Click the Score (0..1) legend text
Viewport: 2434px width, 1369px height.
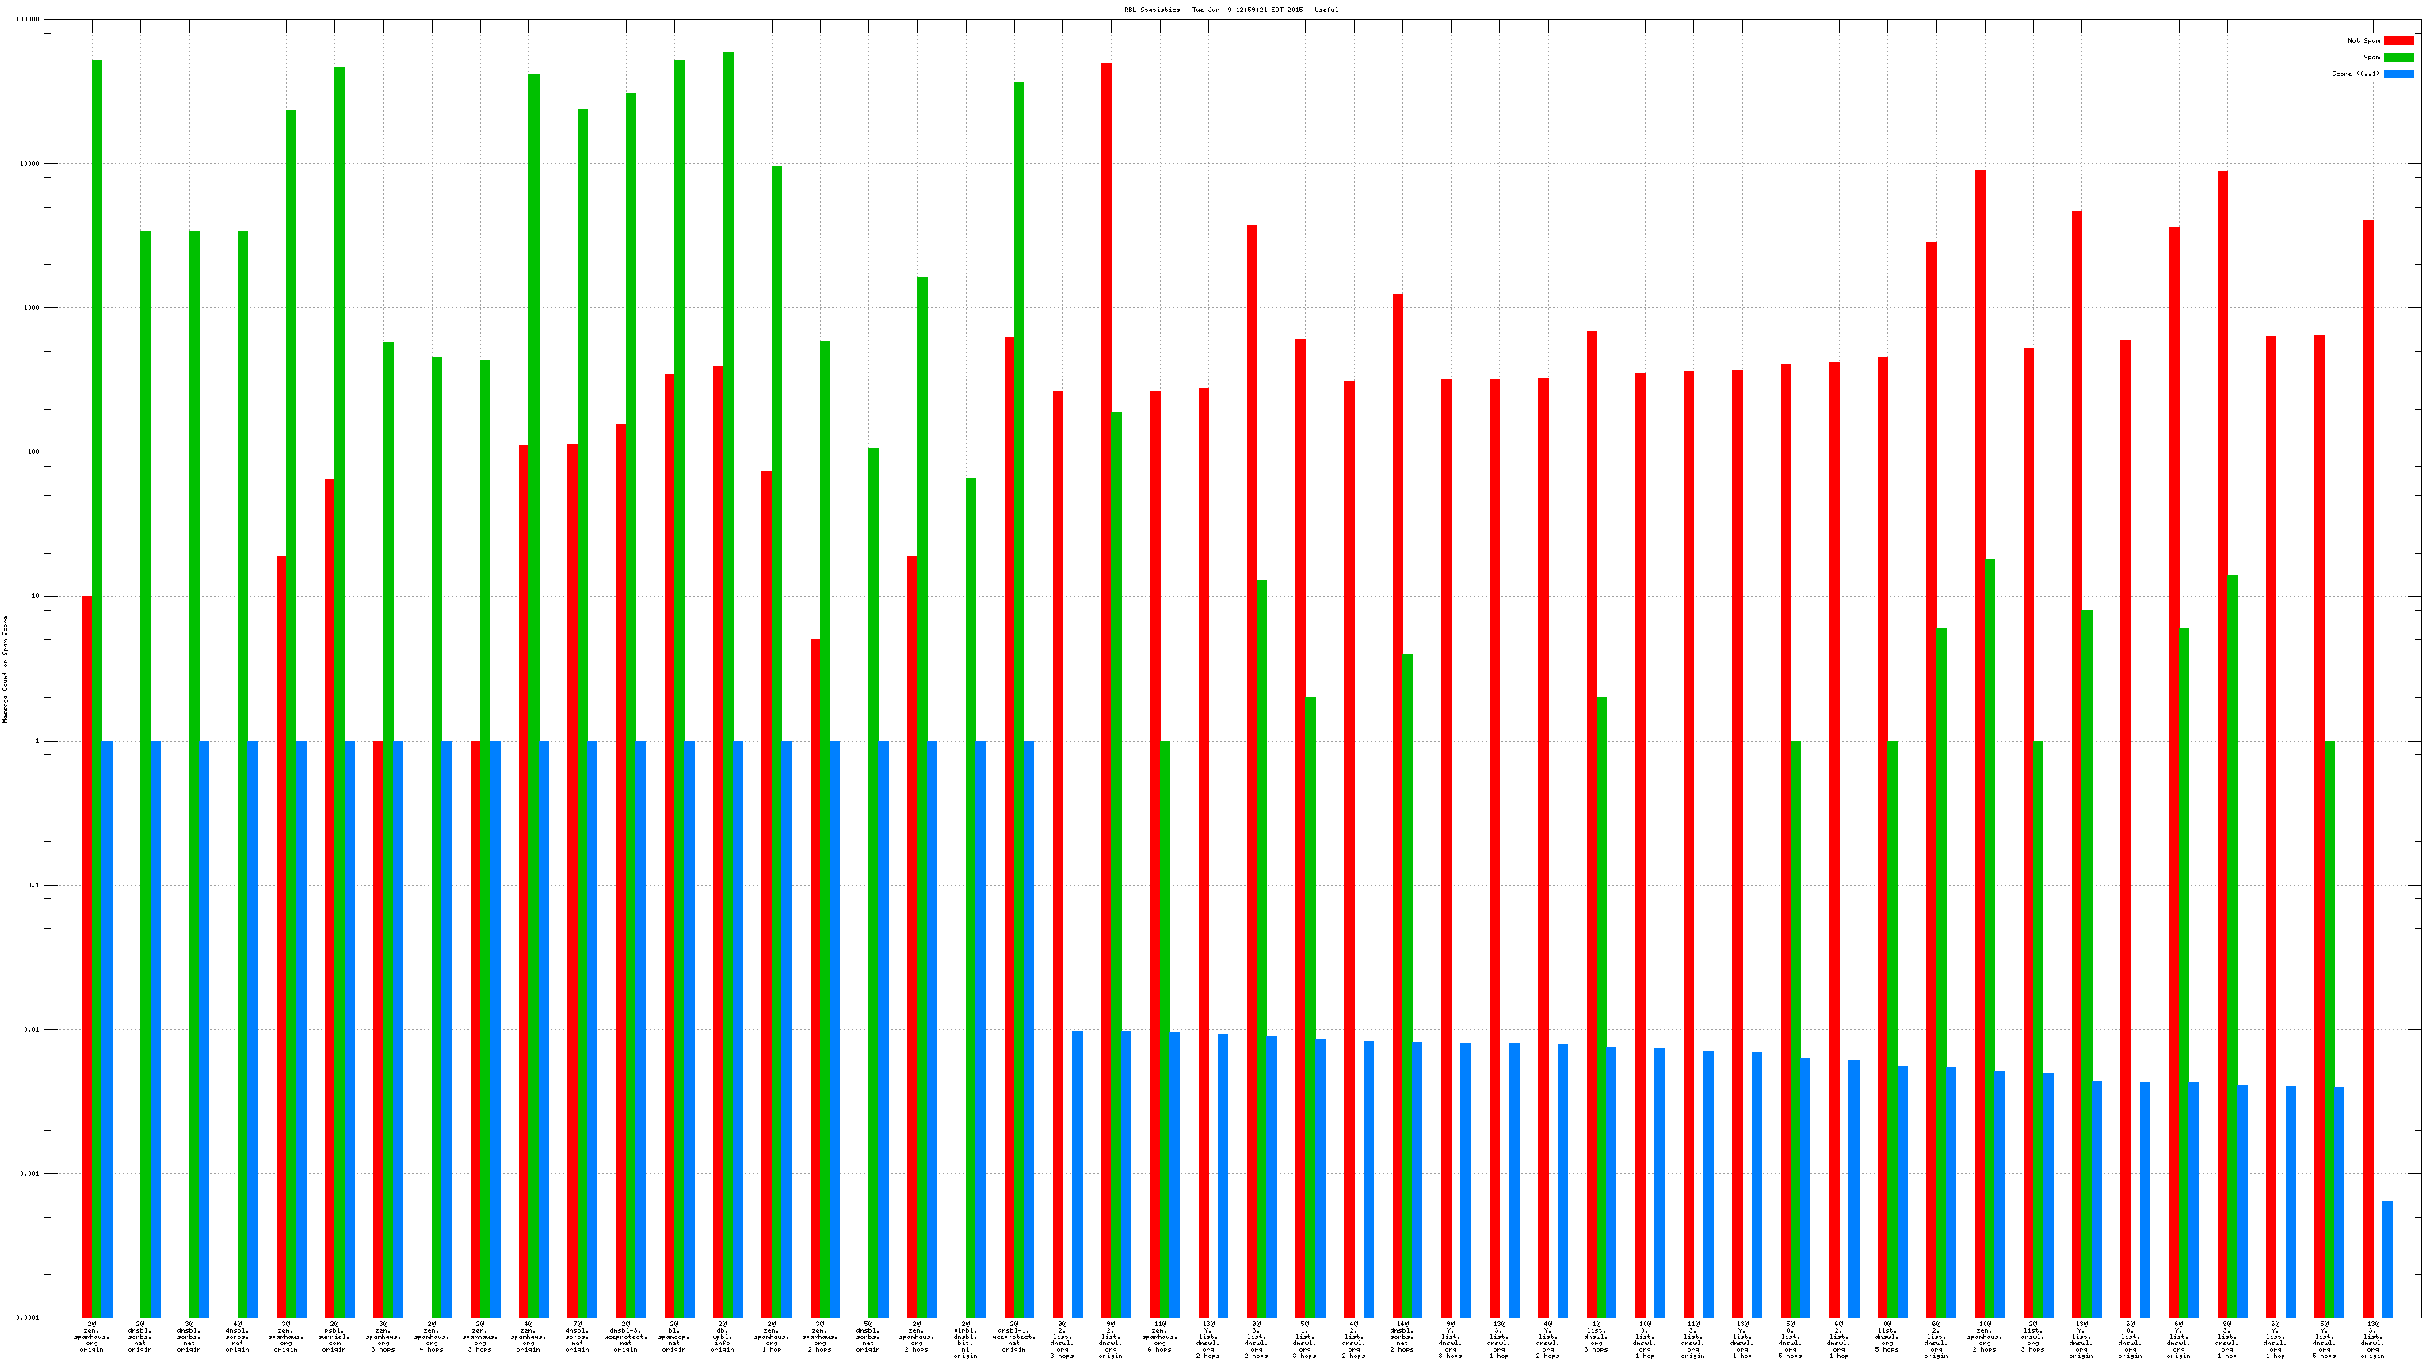pyautogui.click(x=2355, y=74)
